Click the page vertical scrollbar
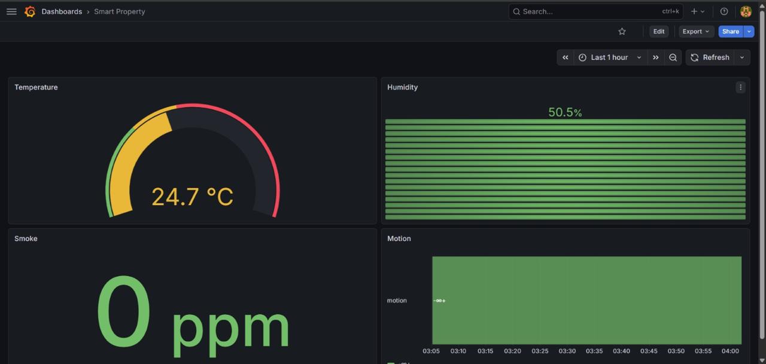Image resolution: width=766 pixels, height=364 pixels. pyautogui.click(x=762, y=173)
